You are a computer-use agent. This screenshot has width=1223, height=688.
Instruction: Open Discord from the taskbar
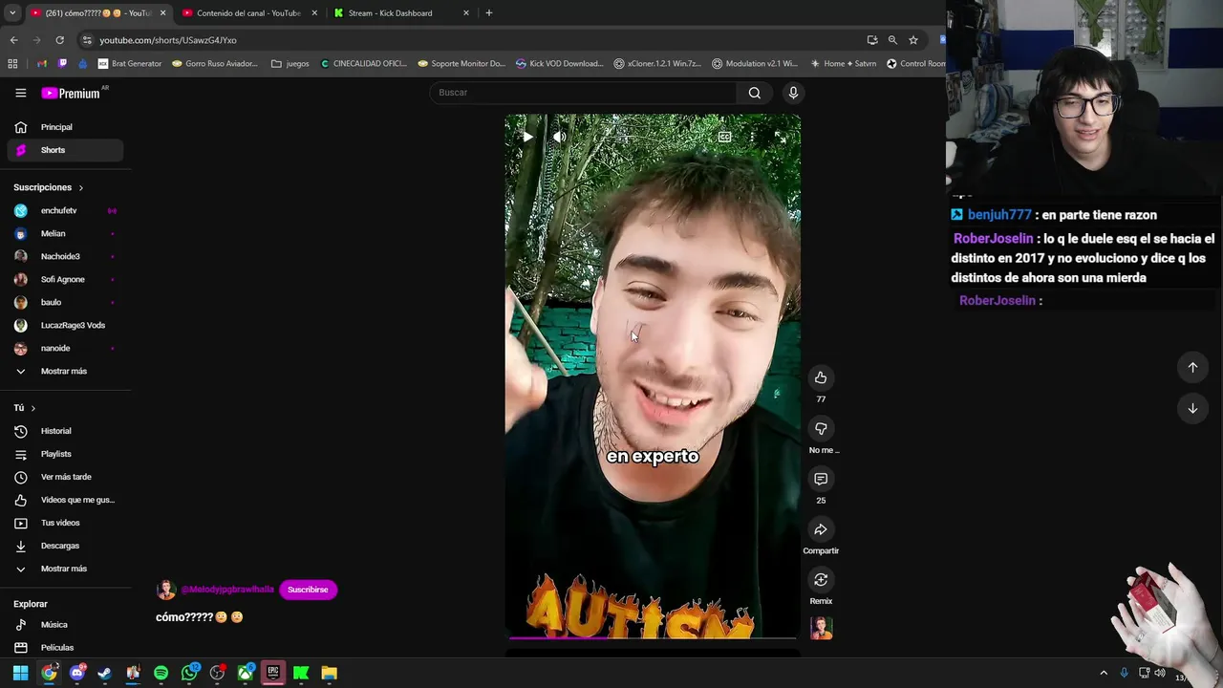point(76,674)
